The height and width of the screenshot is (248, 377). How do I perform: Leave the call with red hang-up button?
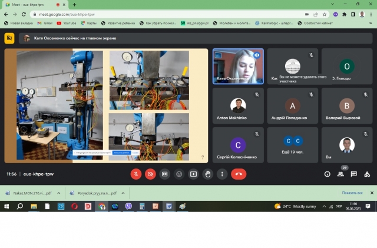(x=239, y=174)
